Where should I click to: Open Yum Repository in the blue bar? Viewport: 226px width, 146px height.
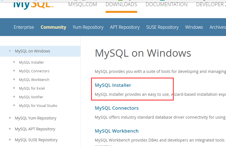click(88, 27)
